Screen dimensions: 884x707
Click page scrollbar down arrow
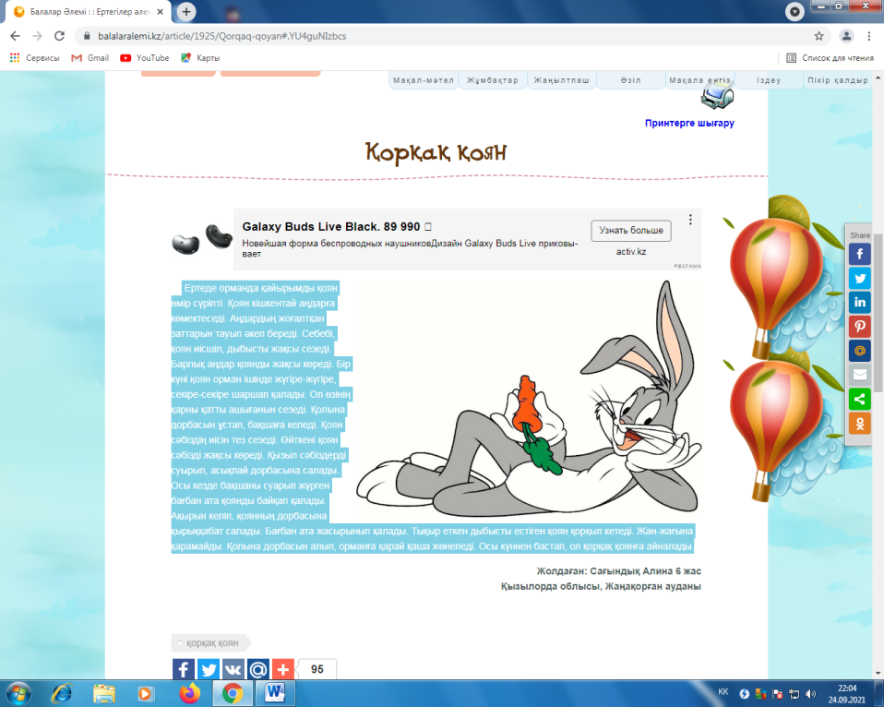[878, 673]
